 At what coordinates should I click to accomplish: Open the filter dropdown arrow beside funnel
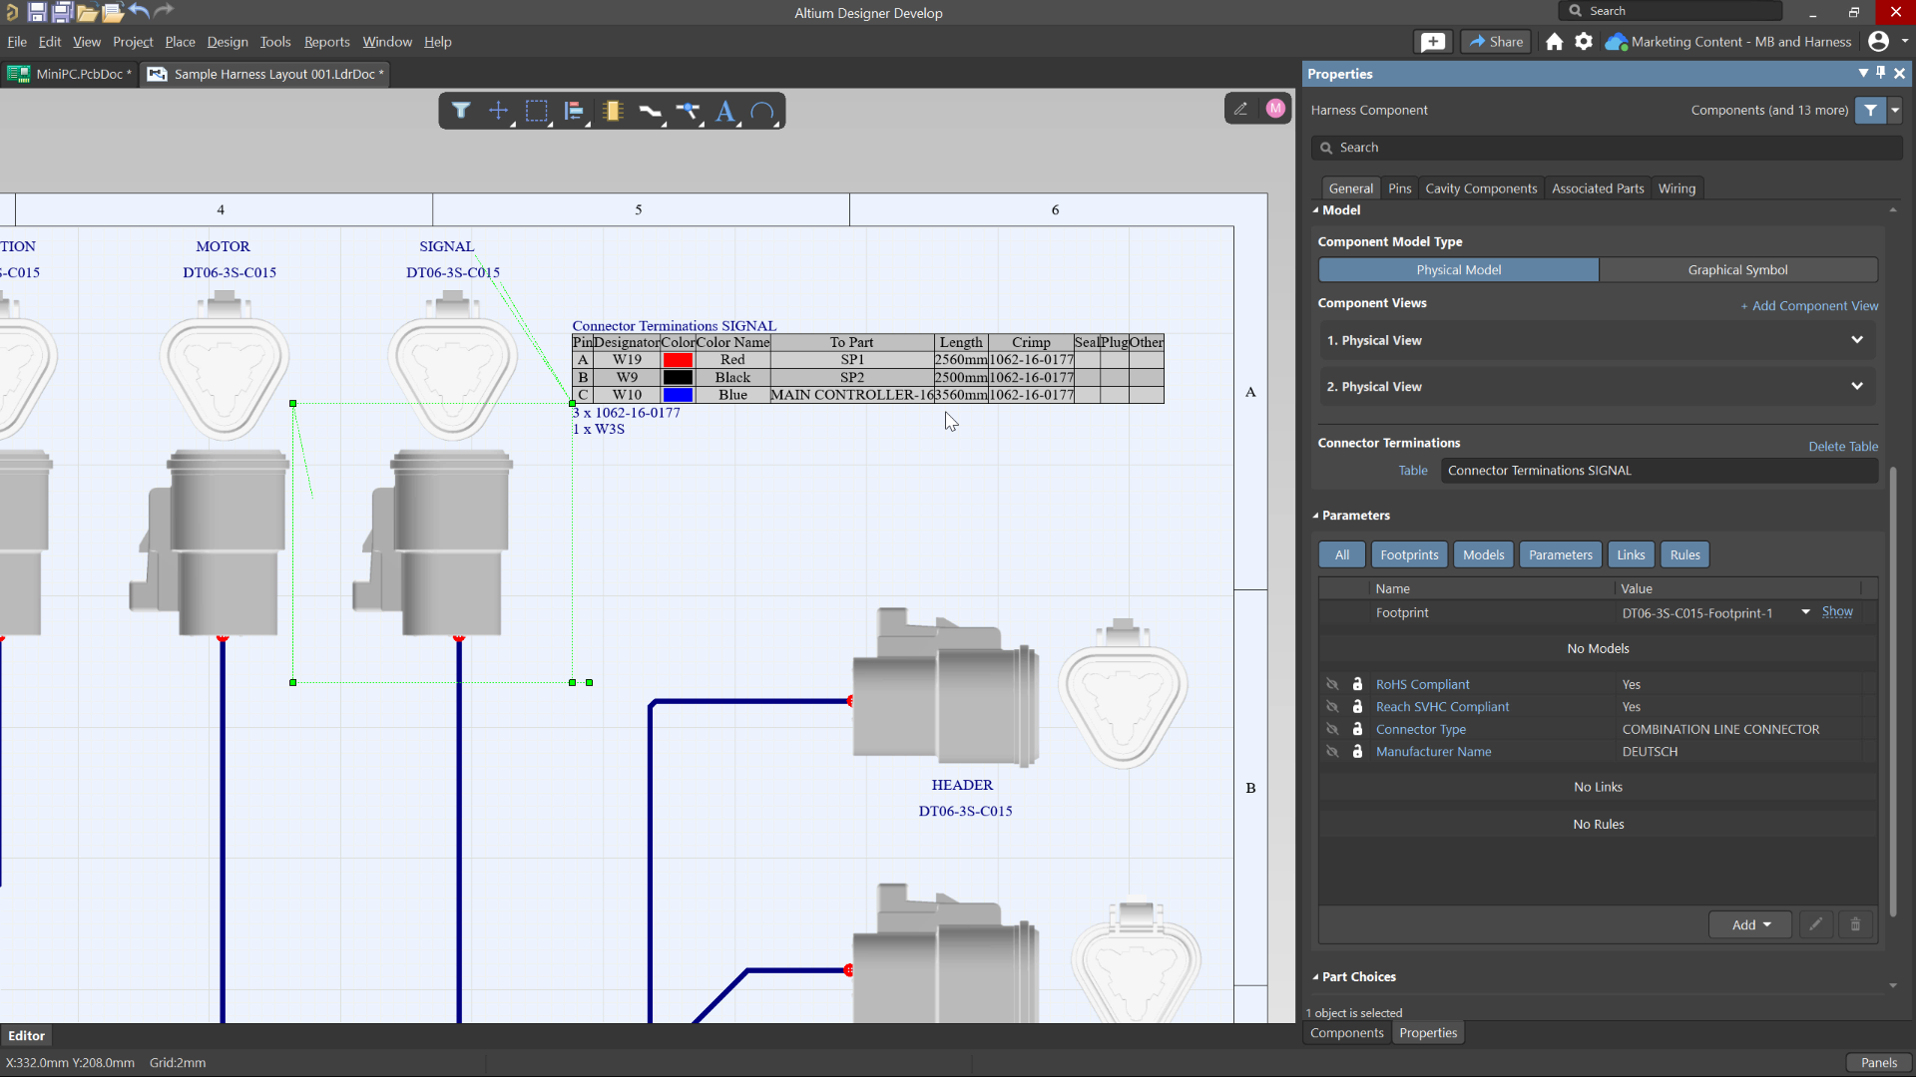point(1895,111)
